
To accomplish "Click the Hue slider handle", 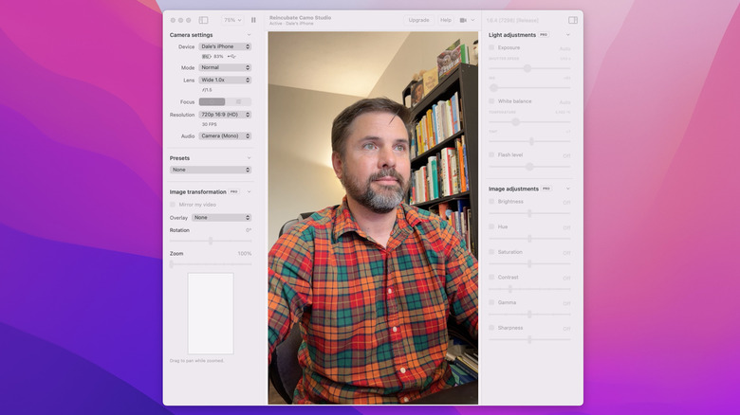I will click(529, 239).
